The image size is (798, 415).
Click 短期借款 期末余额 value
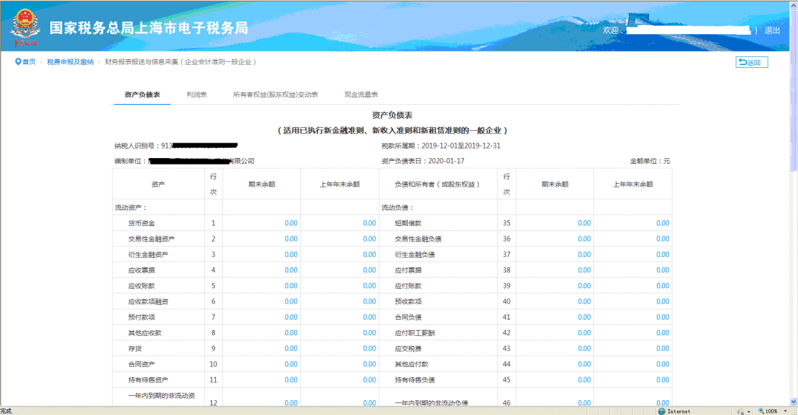tap(584, 223)
